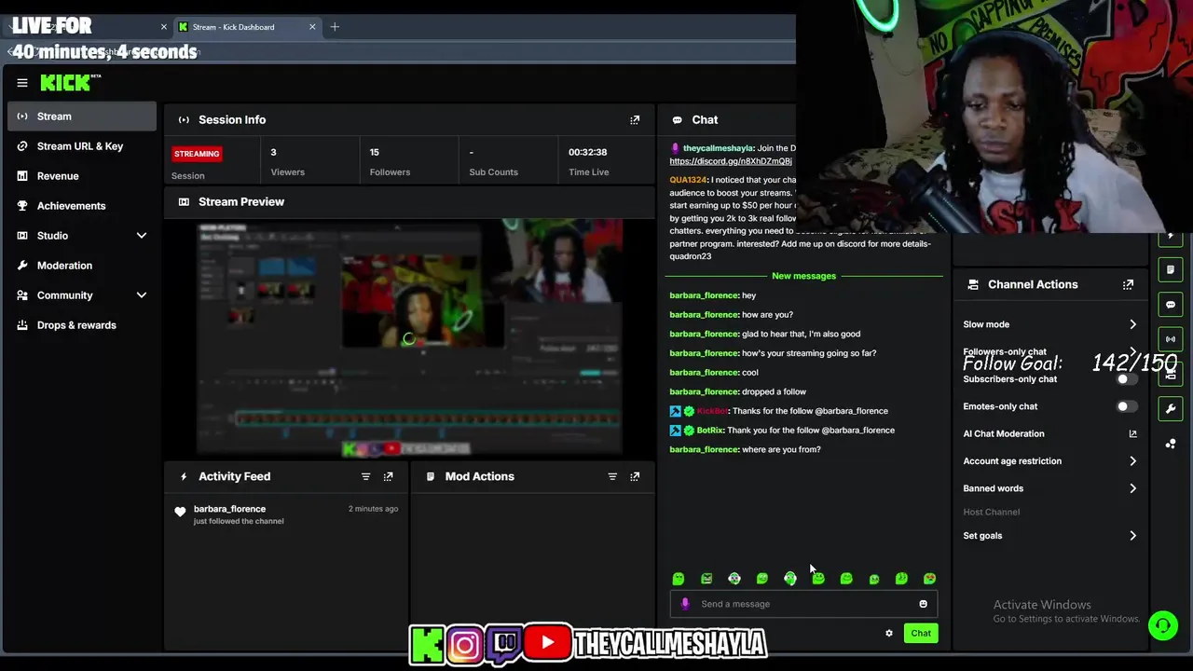Pop out the Session Info panel
The image size is (1193, 671).
(635, 119)
